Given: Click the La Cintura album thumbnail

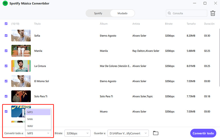Looking at the screenshot, I should click(21, 66).
